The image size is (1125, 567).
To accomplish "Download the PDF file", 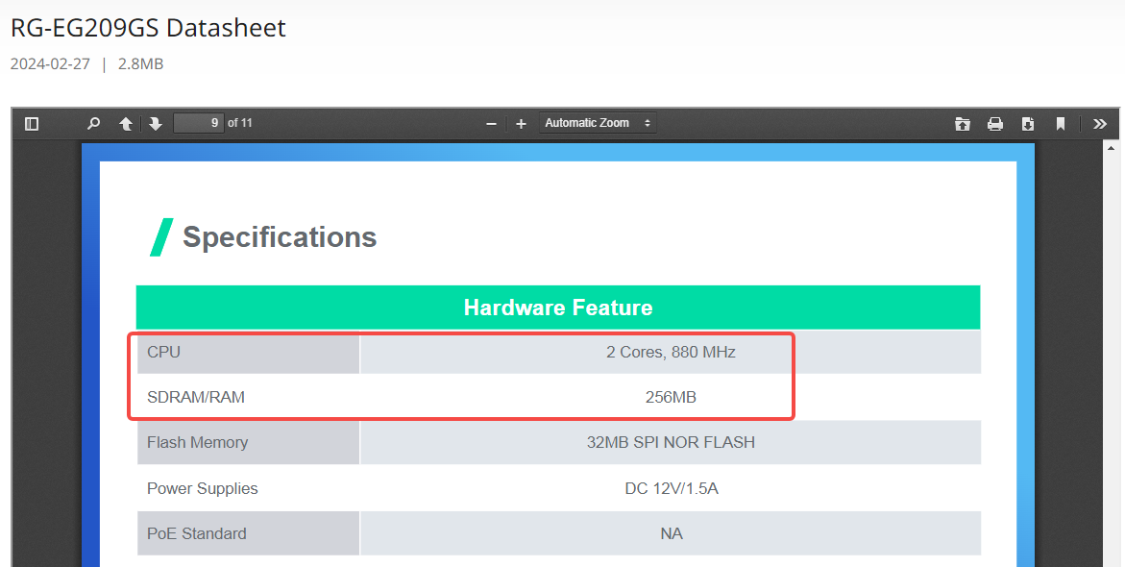I will [1028, 123].
